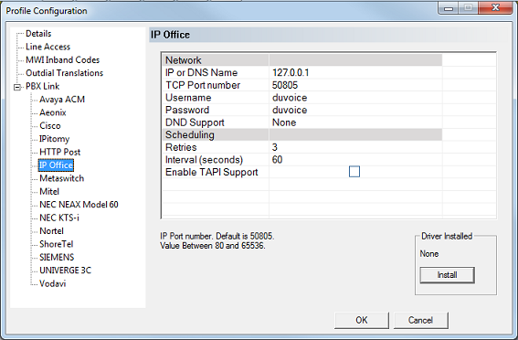Select the Username property label
The width and height of the screenshot is (518, 340).
(x=188, y=98)
